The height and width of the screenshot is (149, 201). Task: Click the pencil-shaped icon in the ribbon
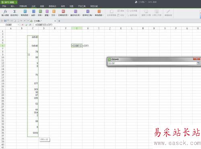(168, 12)
